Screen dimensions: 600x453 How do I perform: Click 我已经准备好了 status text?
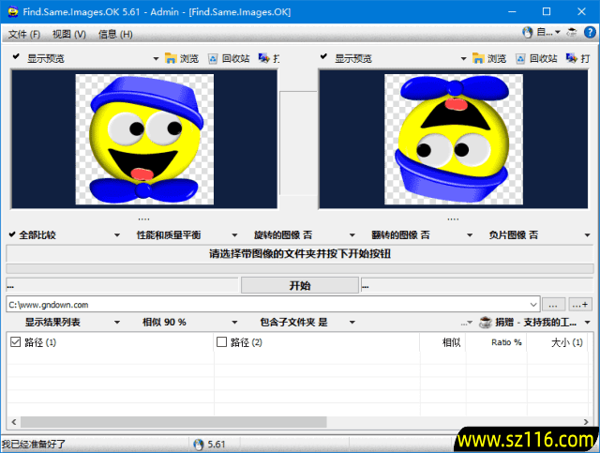coord(34,445)
